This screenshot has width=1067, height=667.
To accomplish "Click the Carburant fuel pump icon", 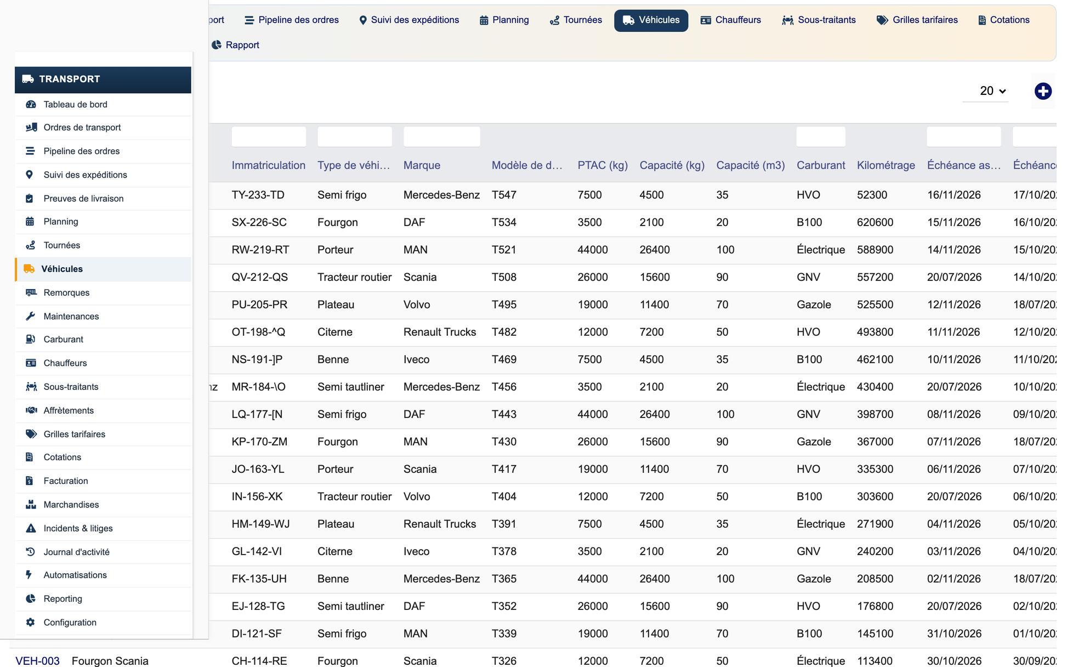I will [30, 339].
